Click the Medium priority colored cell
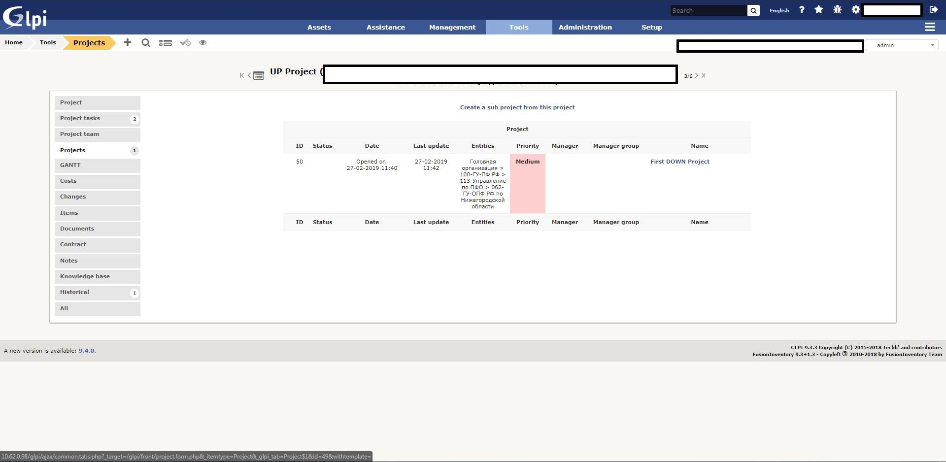946x462 pixels. (x=528, y=184)
